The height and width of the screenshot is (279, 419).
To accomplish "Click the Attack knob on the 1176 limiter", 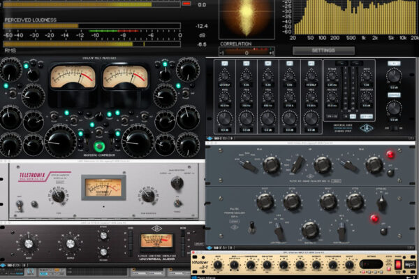I will [x=103, y=236].
